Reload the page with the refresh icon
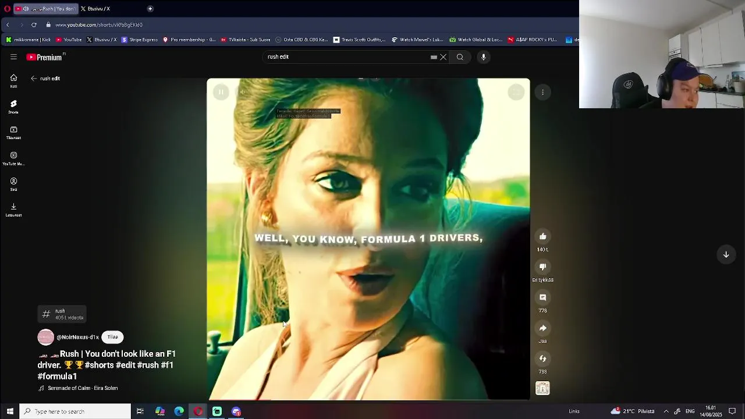Viewport: 745px width, 419px height. [x=34, y=25]
